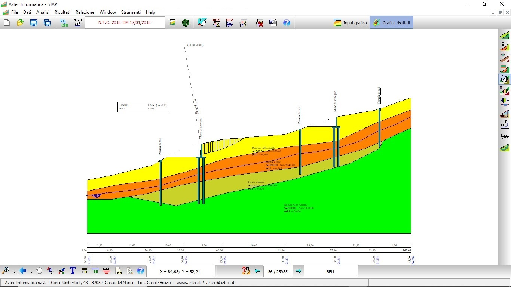Screen dimensions: 511x287
Task: Open the Risultati menu
Action: [62, 12]
